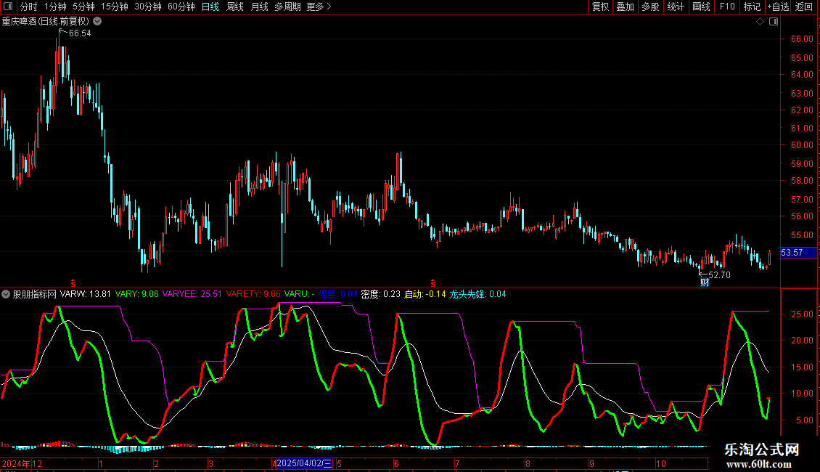Click the 财 finance marker icon
Image resolution: width=820 pixels, height=472 pixels.
tap(704, 282)
